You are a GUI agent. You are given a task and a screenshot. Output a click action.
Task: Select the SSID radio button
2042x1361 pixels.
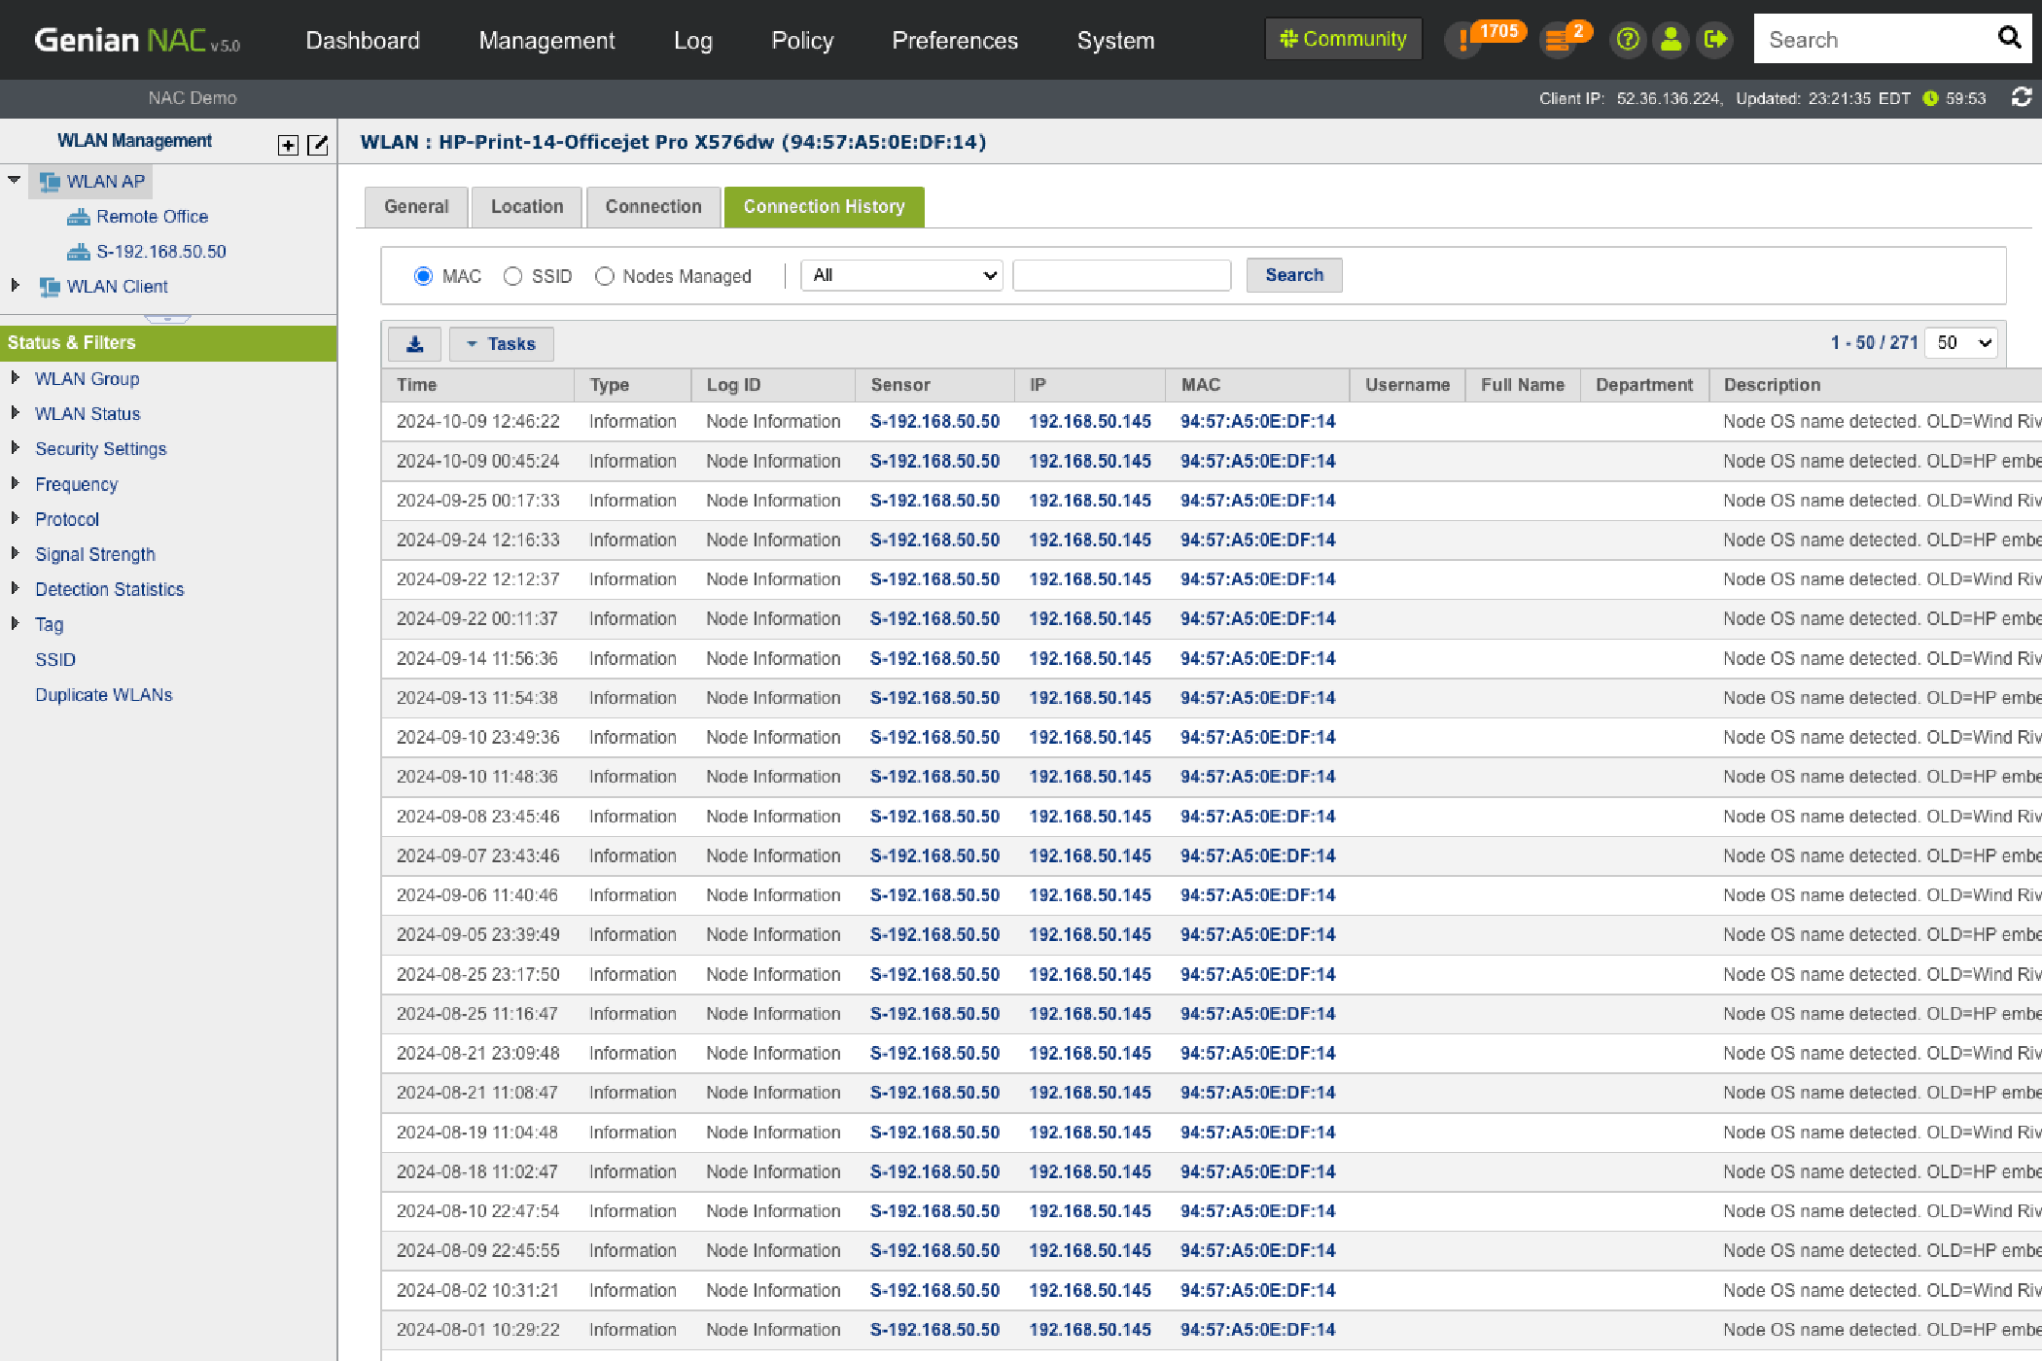tap(512, 276)
